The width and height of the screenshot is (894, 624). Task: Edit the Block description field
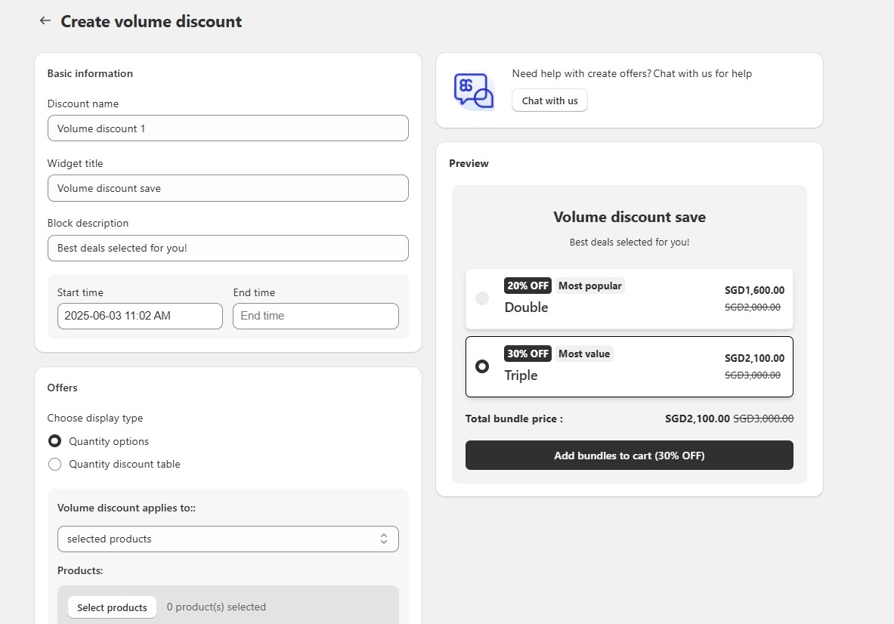[x=228, y=248]
